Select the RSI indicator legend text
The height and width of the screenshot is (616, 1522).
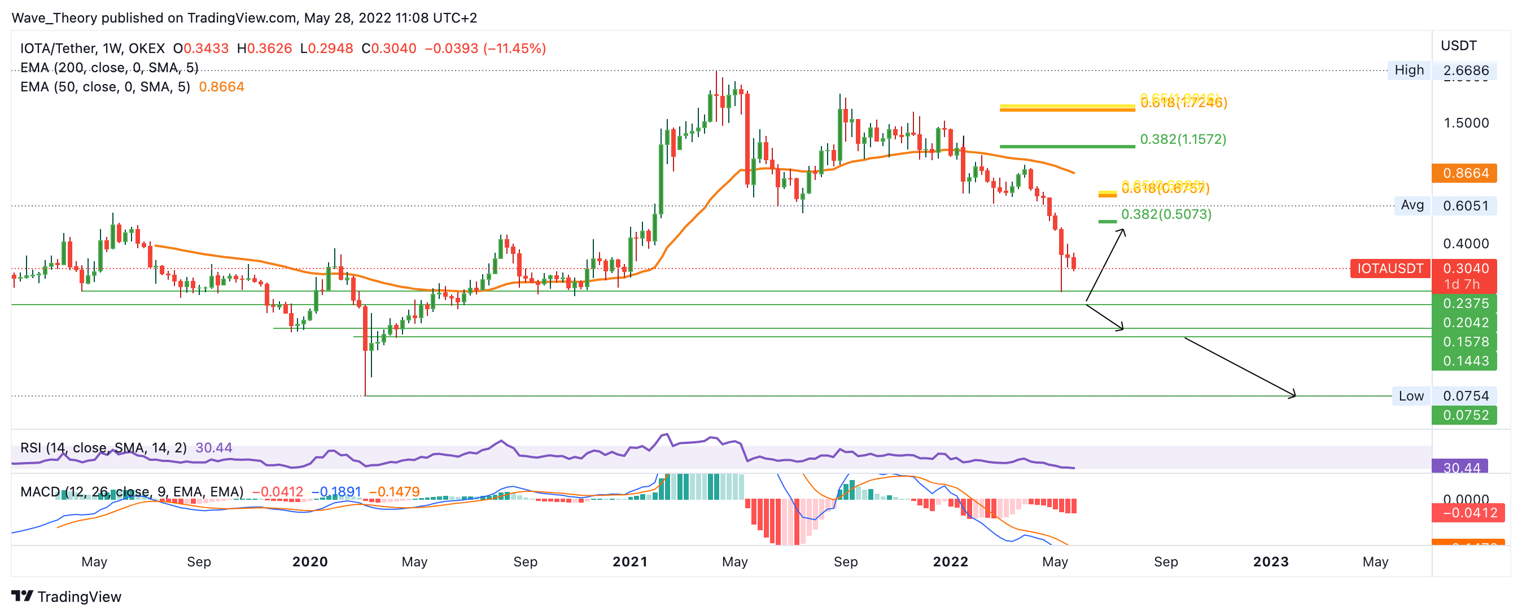click(103, 448)
